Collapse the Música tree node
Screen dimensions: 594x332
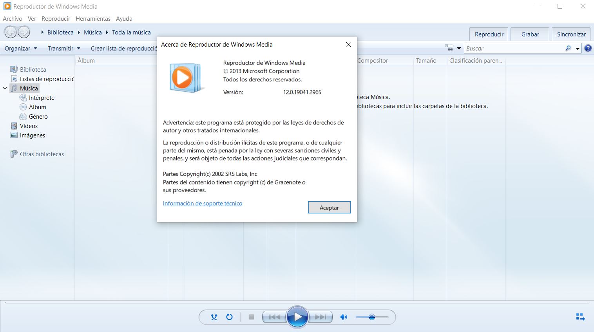[x=5, y=88]
